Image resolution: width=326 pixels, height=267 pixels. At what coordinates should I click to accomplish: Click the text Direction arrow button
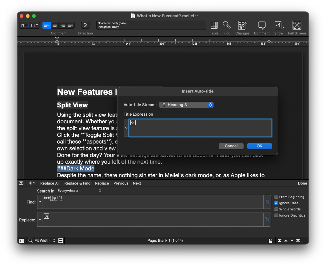pos(85,25)
